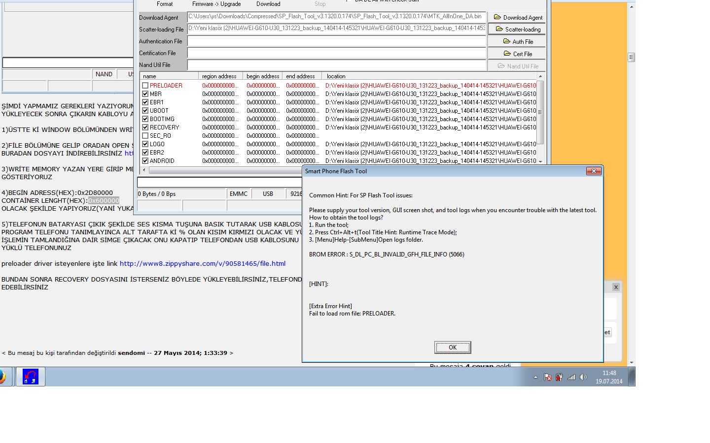This screenshot has width=710, height=443.
Task: Click the Nand Util File input field
Action: click(336, 64)
